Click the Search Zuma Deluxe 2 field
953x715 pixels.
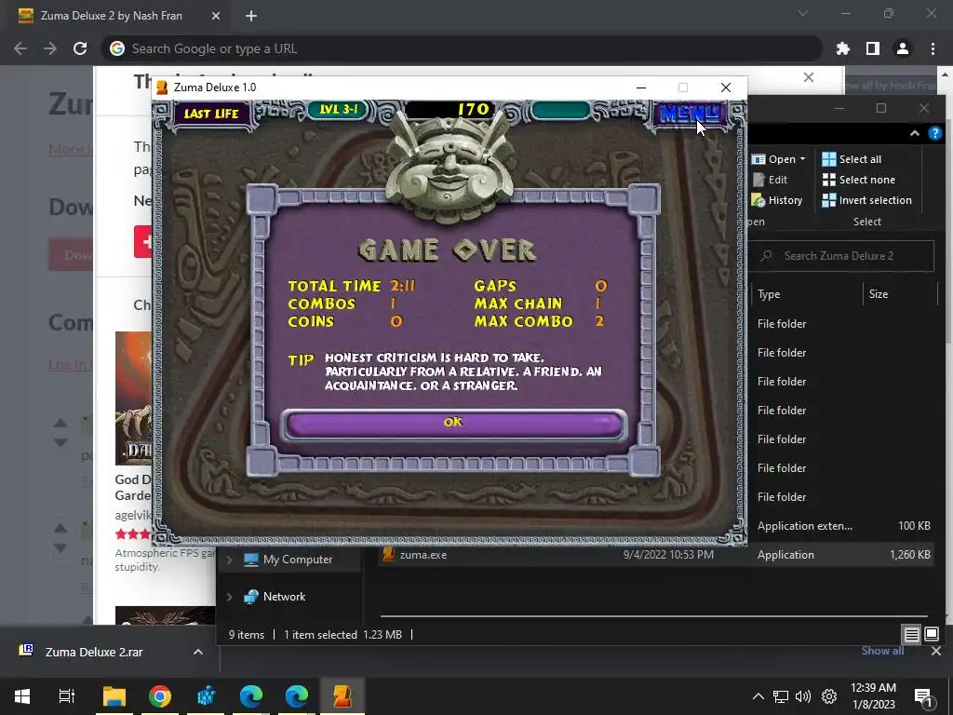pyautogui.click(x=841, y=256)
